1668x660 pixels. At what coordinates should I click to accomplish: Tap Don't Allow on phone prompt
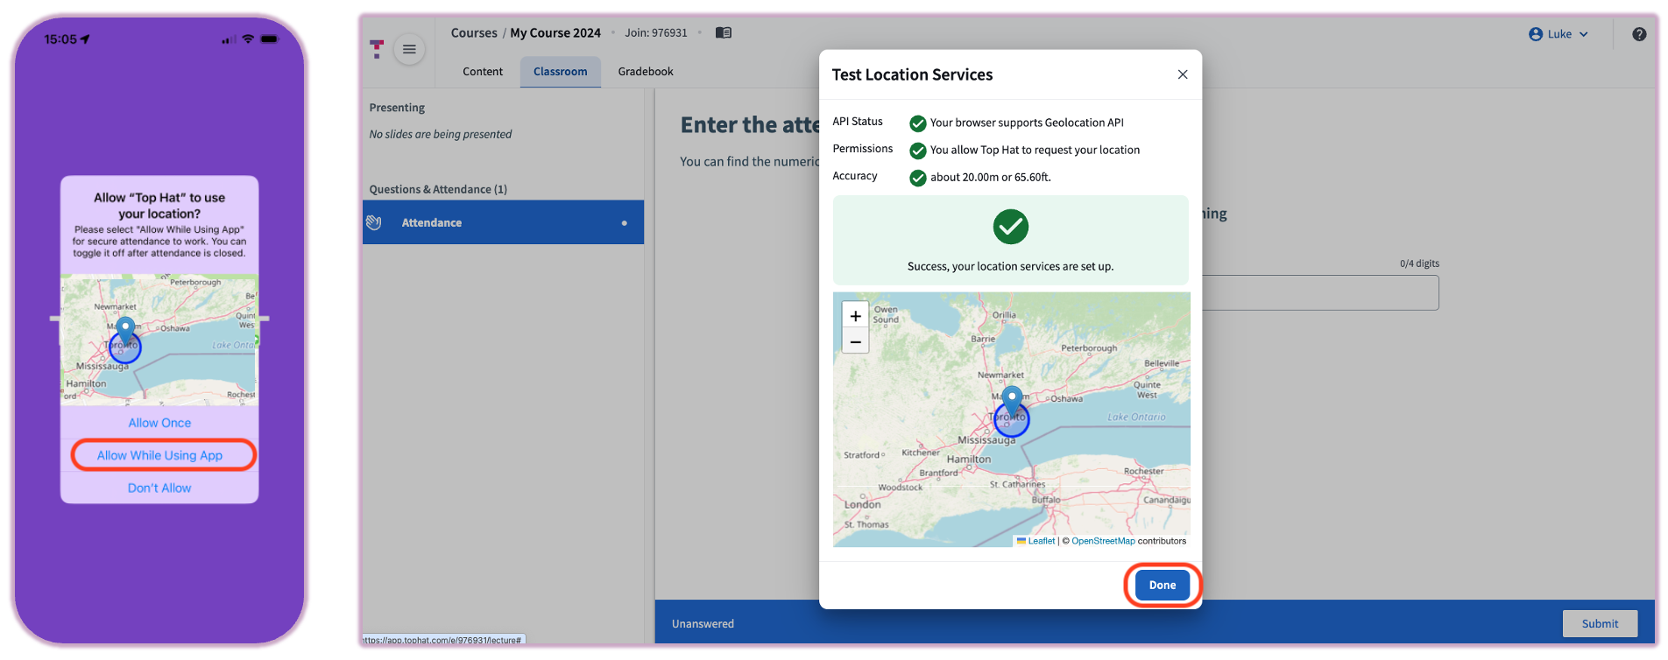pyautogui.click(x=159, y=488)
